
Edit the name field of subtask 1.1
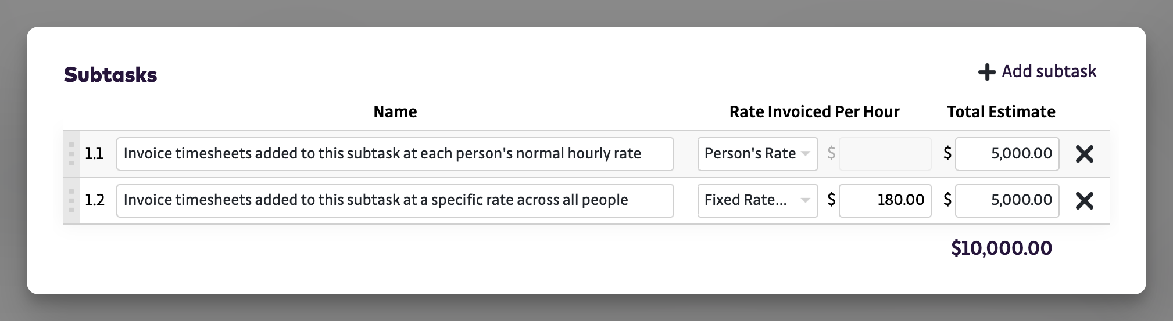coord(395,154)
